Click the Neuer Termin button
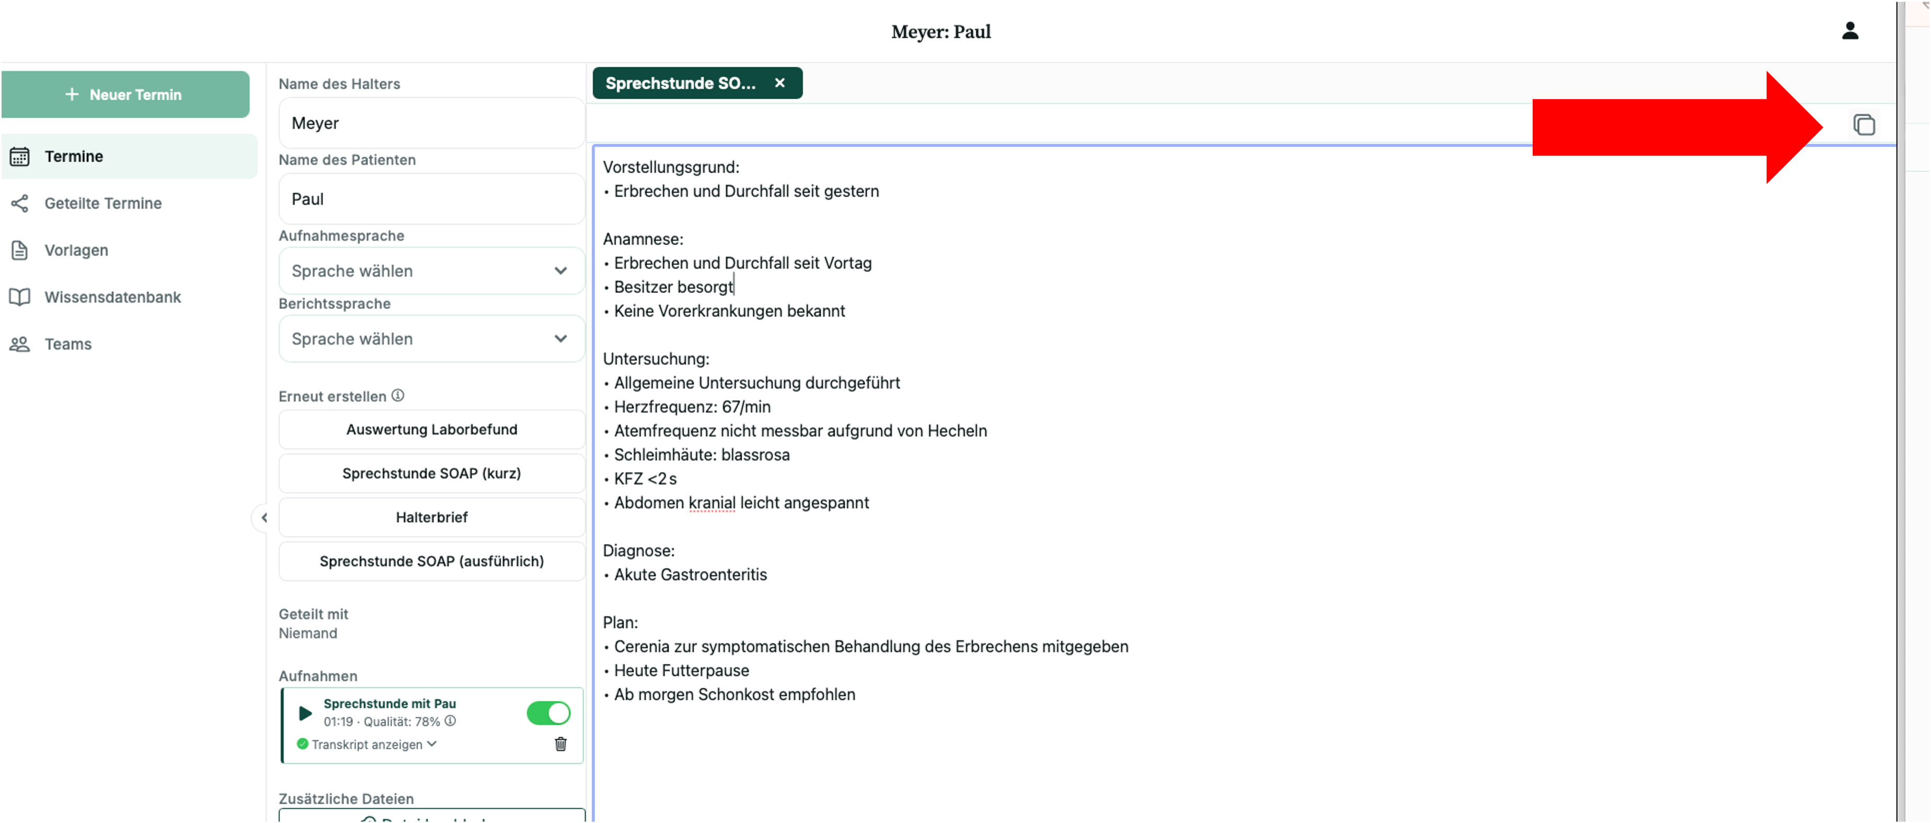The width and height of the screenshot is (1931, 823). pyautogui.click(x=125, y=95)
